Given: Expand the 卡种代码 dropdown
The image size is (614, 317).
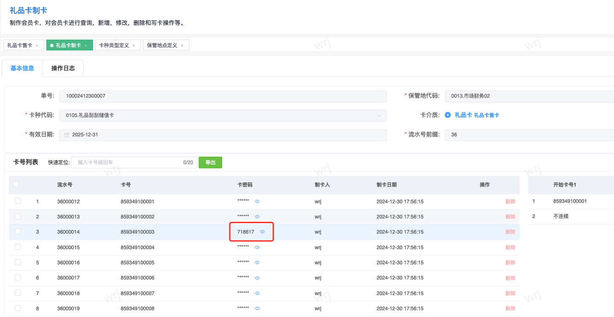Looking at the screenshot, I should pyautogui.click(x=379, y=115).
